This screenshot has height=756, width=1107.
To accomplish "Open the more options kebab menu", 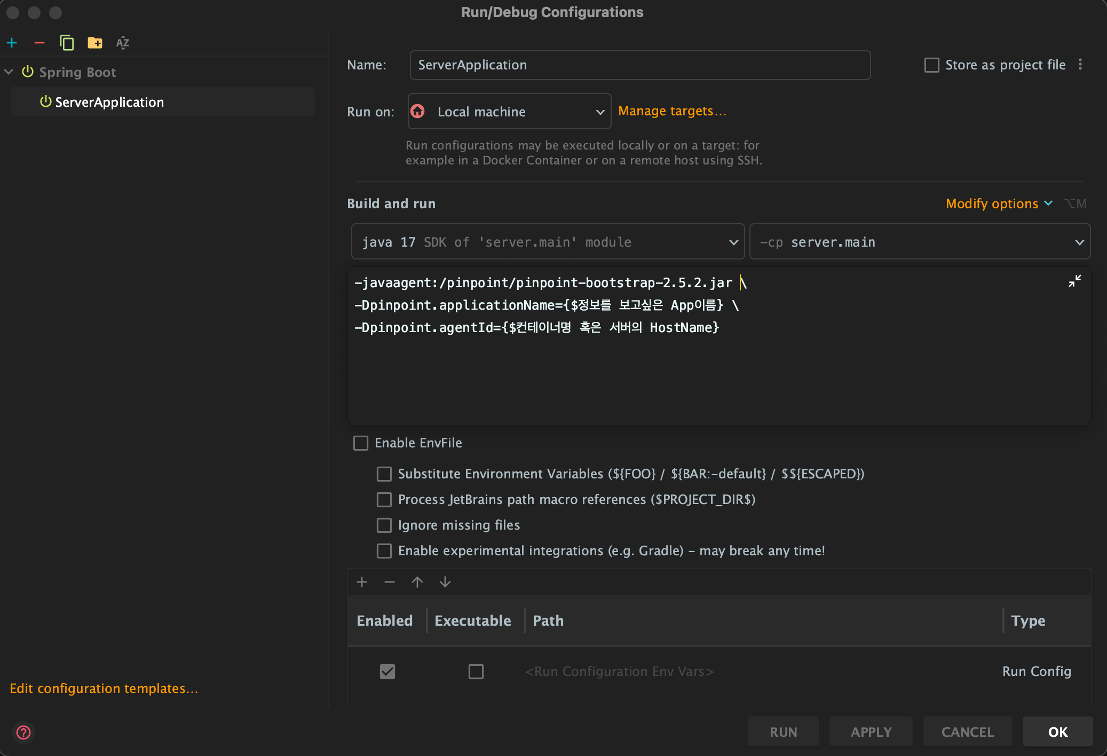I will (x=1080, y=65).
